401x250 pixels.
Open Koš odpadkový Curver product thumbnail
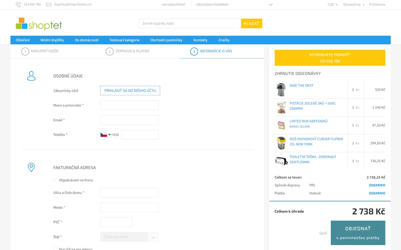pos(281,143)
